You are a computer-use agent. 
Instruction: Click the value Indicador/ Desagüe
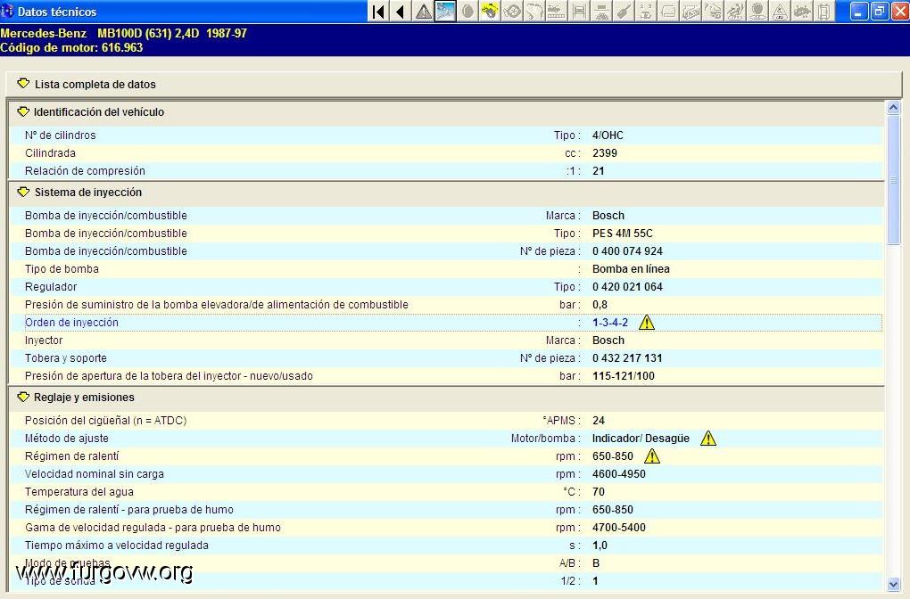641,439
